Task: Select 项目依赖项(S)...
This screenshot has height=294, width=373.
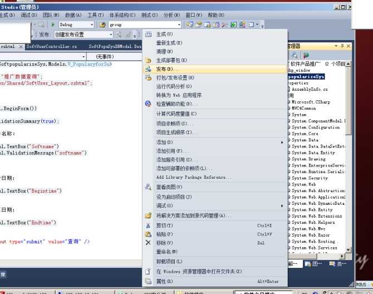Action: [215, 124]
